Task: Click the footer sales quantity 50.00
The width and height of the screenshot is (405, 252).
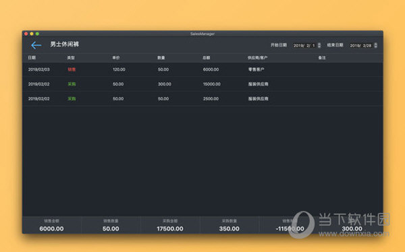Action: tap(111, 229)
